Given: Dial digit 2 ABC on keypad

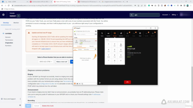Looking at the screenshot, I should [x=115, y=45].
